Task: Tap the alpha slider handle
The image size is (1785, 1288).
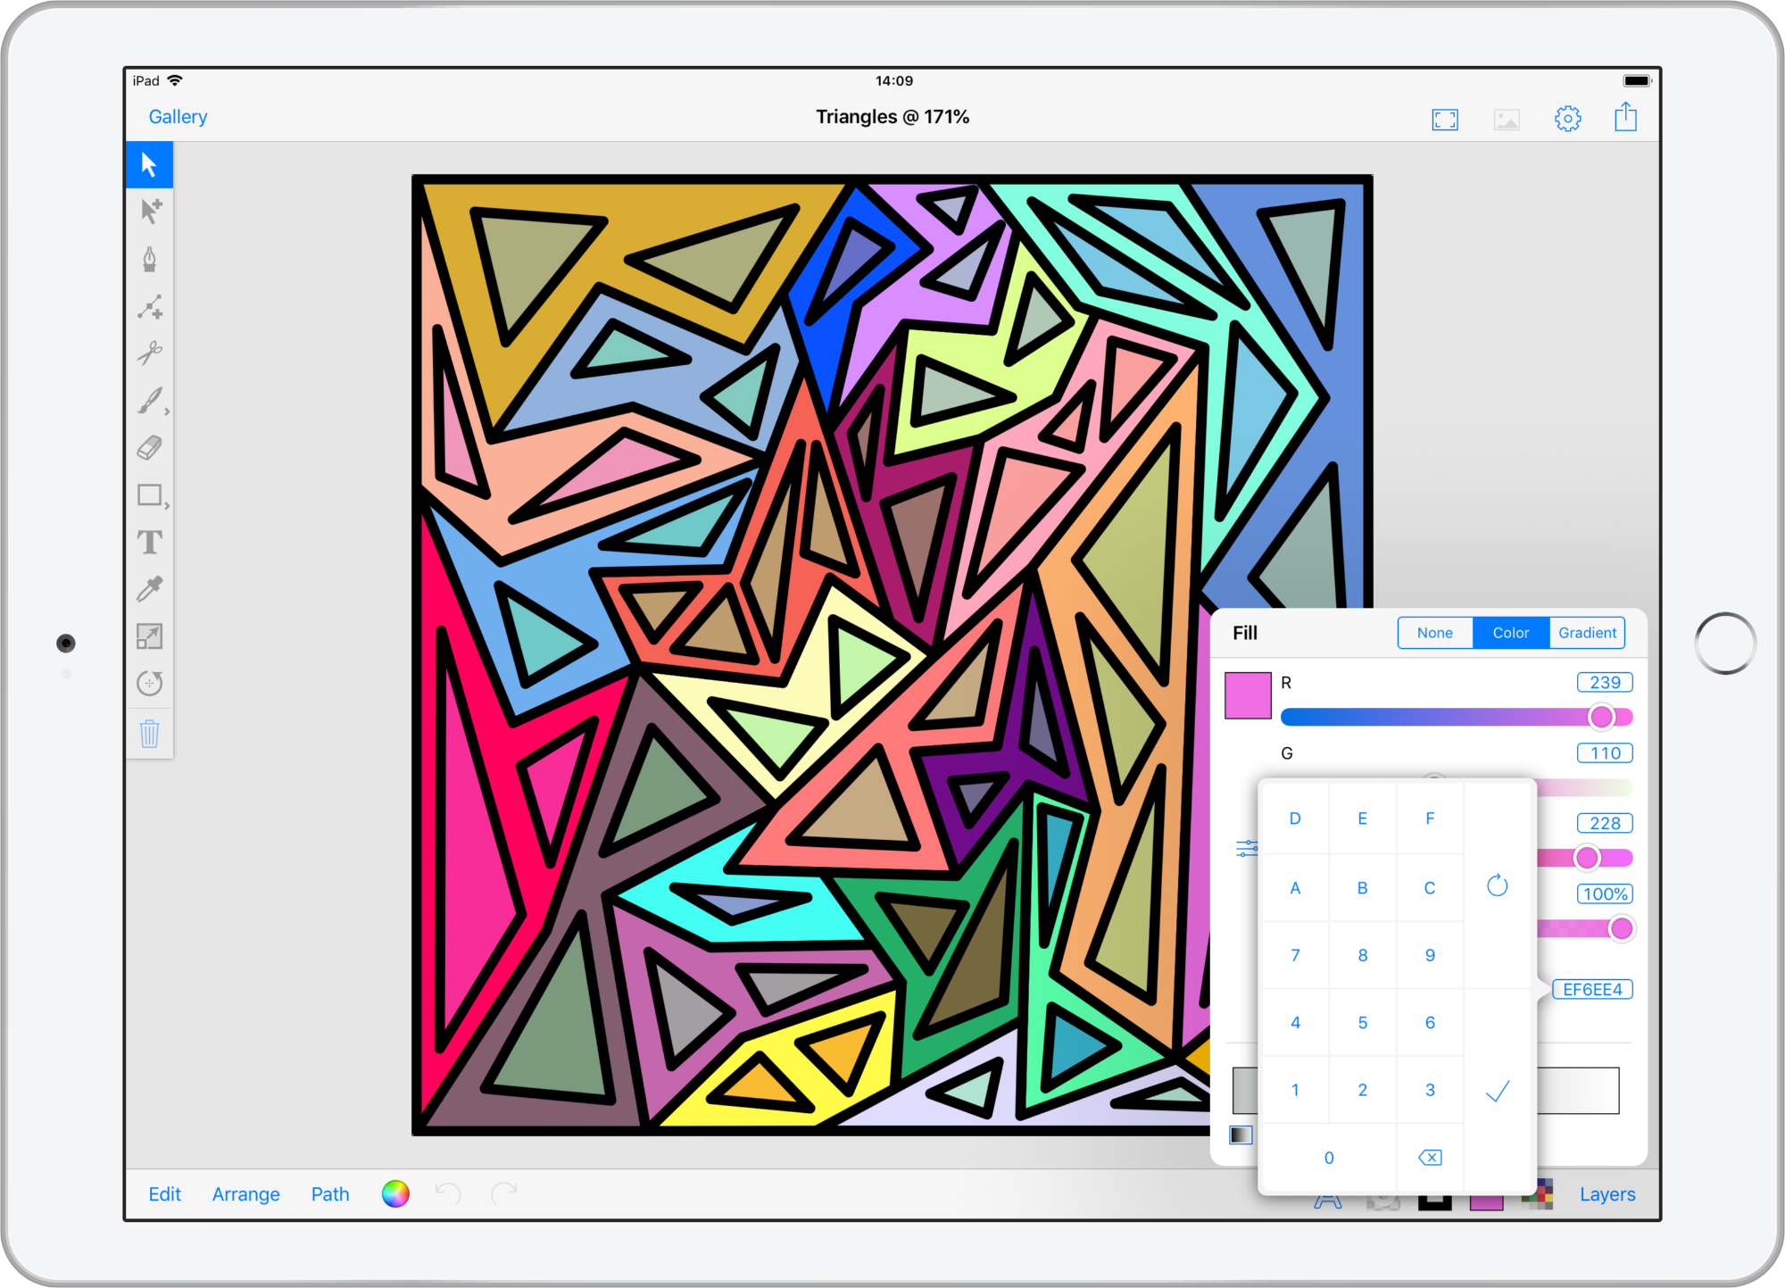Action: (x=1622, y=928)
